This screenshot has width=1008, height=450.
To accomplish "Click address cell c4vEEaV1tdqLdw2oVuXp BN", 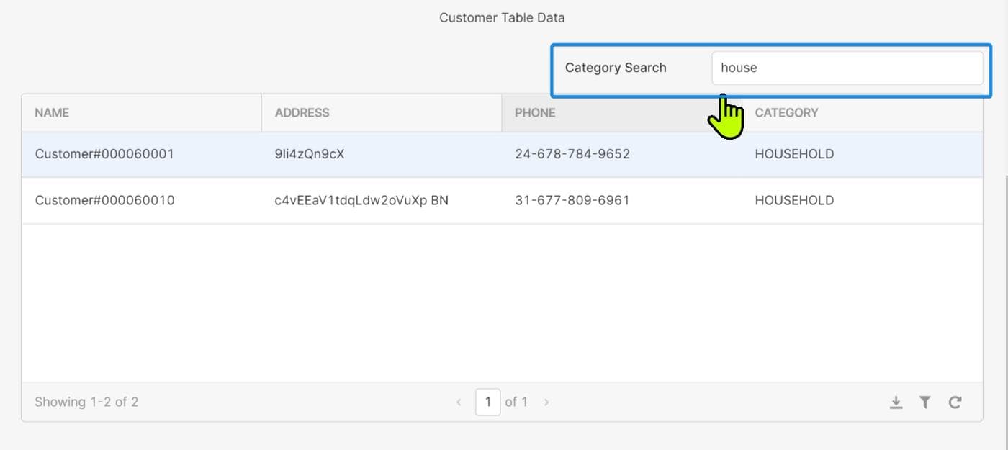I will coord(361,200).
